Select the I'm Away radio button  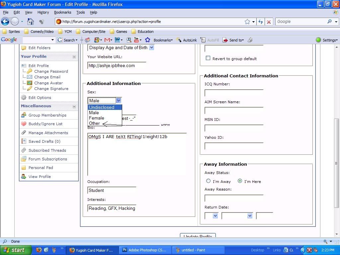click(209, 181)
